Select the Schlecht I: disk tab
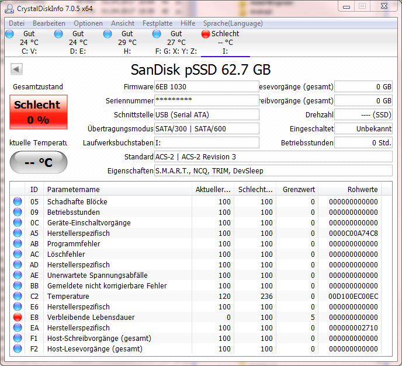Viewport: 402px width, 366px height. coord(225,43)
